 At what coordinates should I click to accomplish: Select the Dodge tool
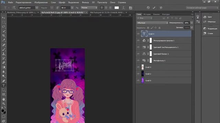4,76
